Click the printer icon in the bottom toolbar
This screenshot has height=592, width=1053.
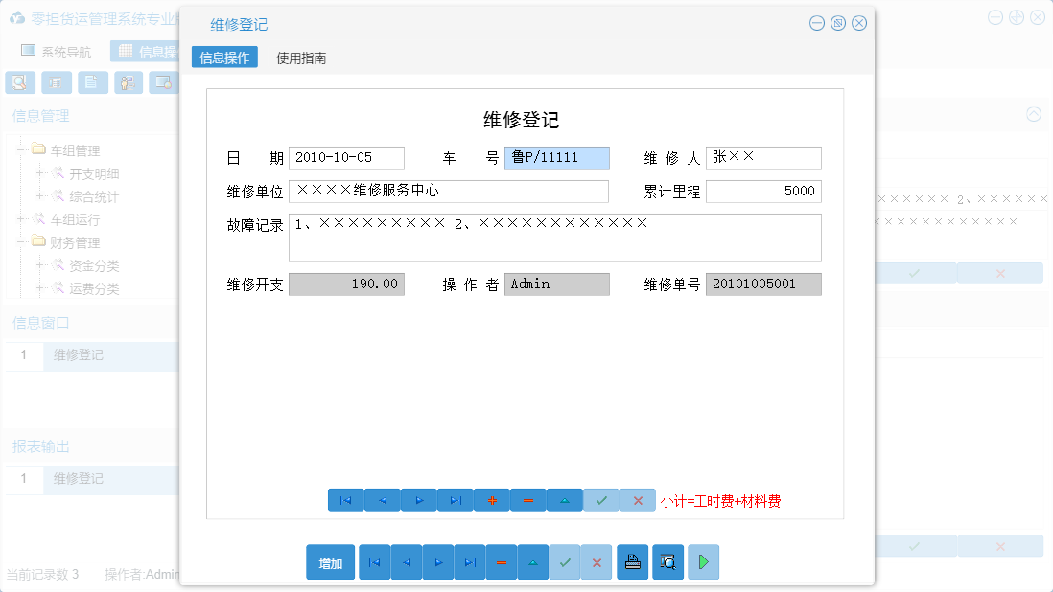point(632,562)
